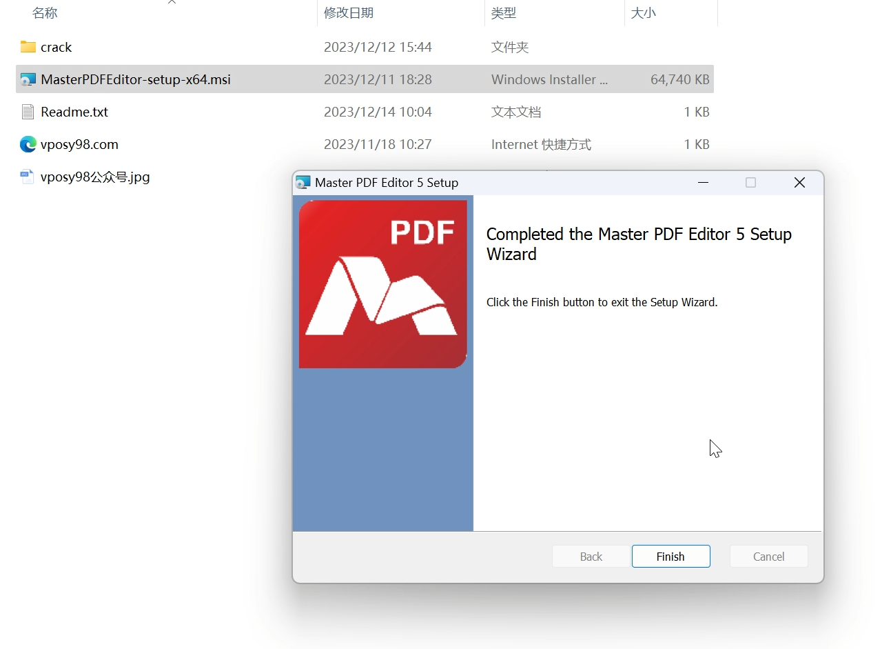Click the Cancel button in the wizard
The width and height of the screenshot is (891, 649).
click(x=768, y=557)
